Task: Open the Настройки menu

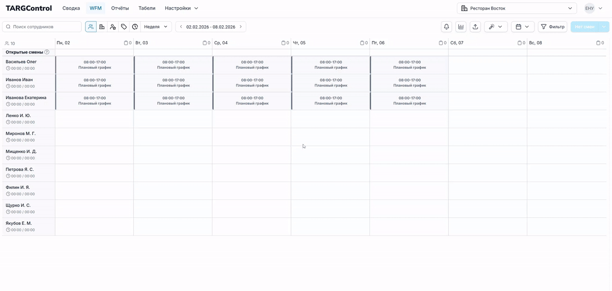Action: pos(181,8)
